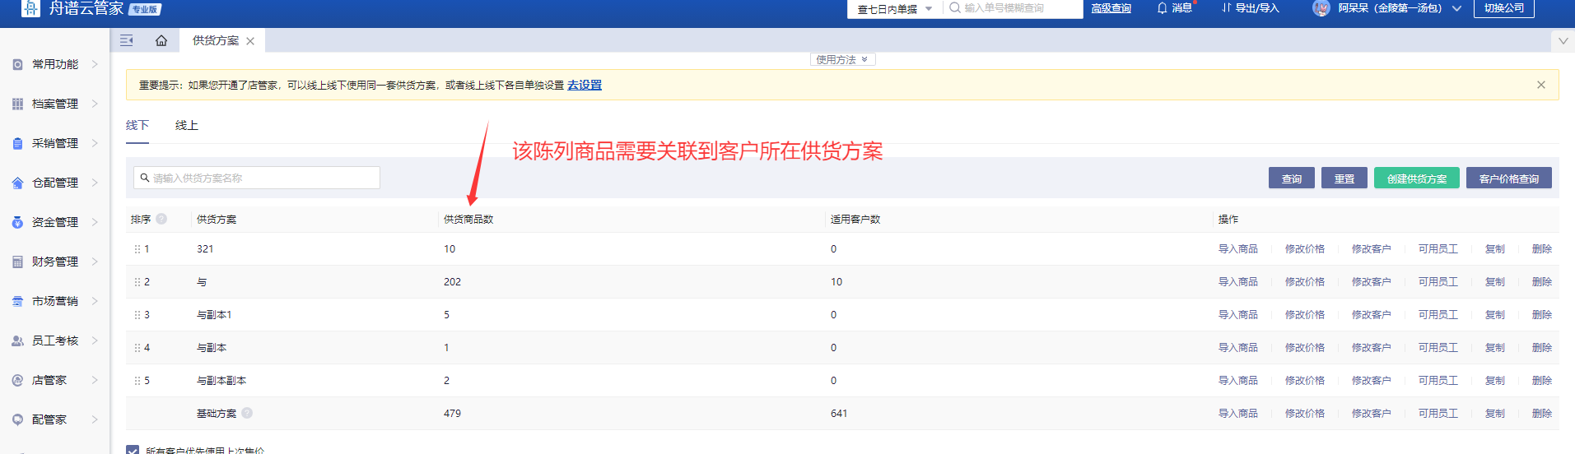Expand the 采销管理 sidebar menu
This screenshot has width=1575, height=454.
(x=55, y=143)
